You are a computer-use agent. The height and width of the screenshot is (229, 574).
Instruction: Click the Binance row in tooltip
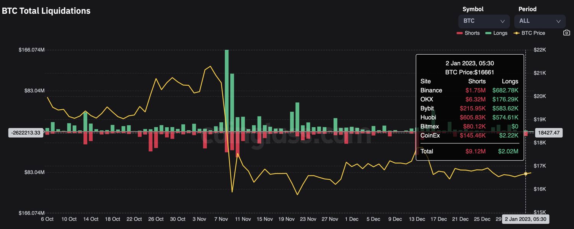(470, 90)
